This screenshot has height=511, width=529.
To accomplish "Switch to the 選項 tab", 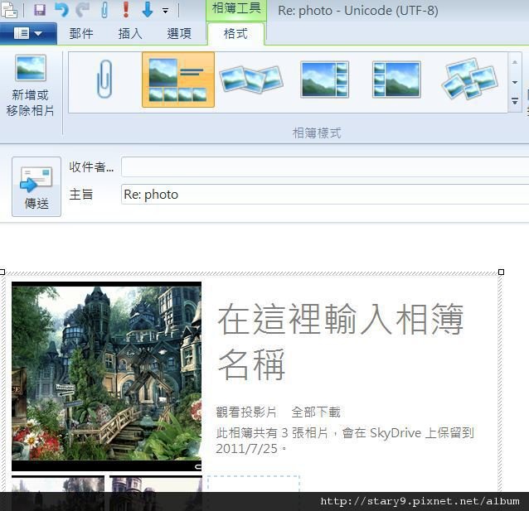I will 179,34.
